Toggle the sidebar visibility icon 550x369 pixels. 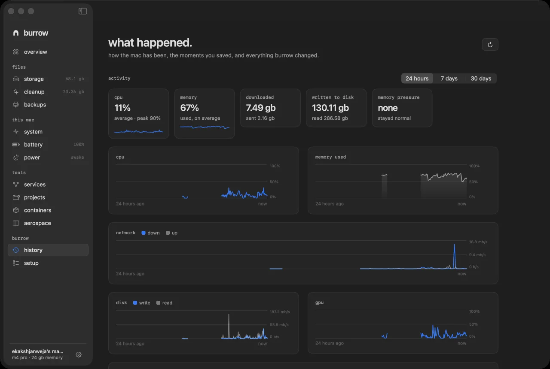coord(83,11)
